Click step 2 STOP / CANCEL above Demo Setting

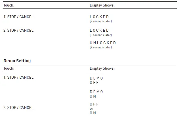pos(18,30)
